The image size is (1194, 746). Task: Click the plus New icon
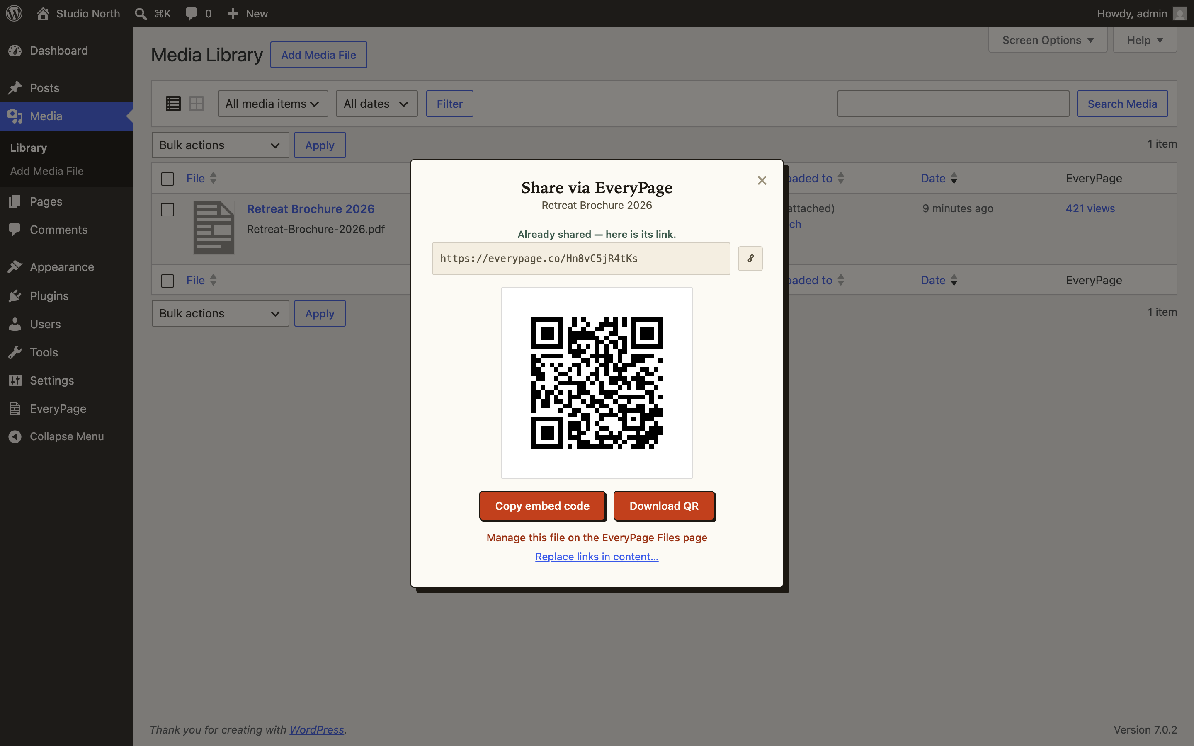(x=233, y=13)
